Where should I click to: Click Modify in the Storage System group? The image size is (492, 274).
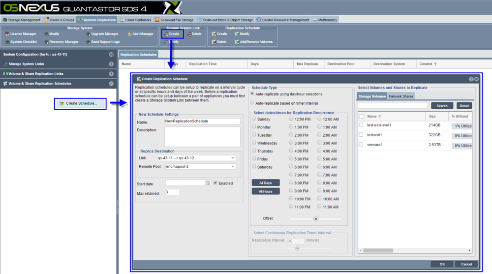coord(52,34)
